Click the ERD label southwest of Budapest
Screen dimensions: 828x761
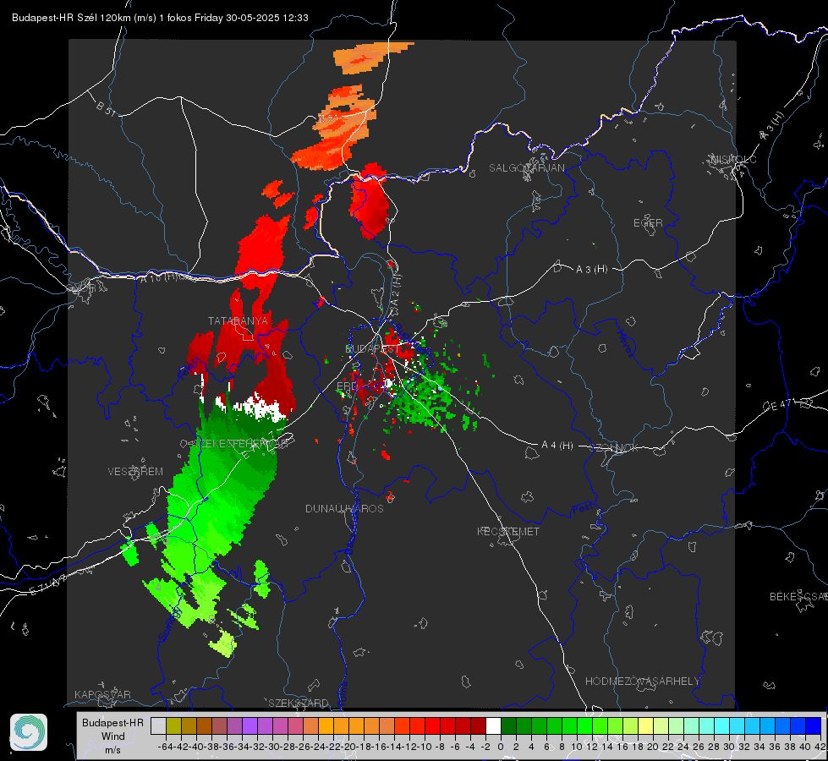tap(347, 386)
